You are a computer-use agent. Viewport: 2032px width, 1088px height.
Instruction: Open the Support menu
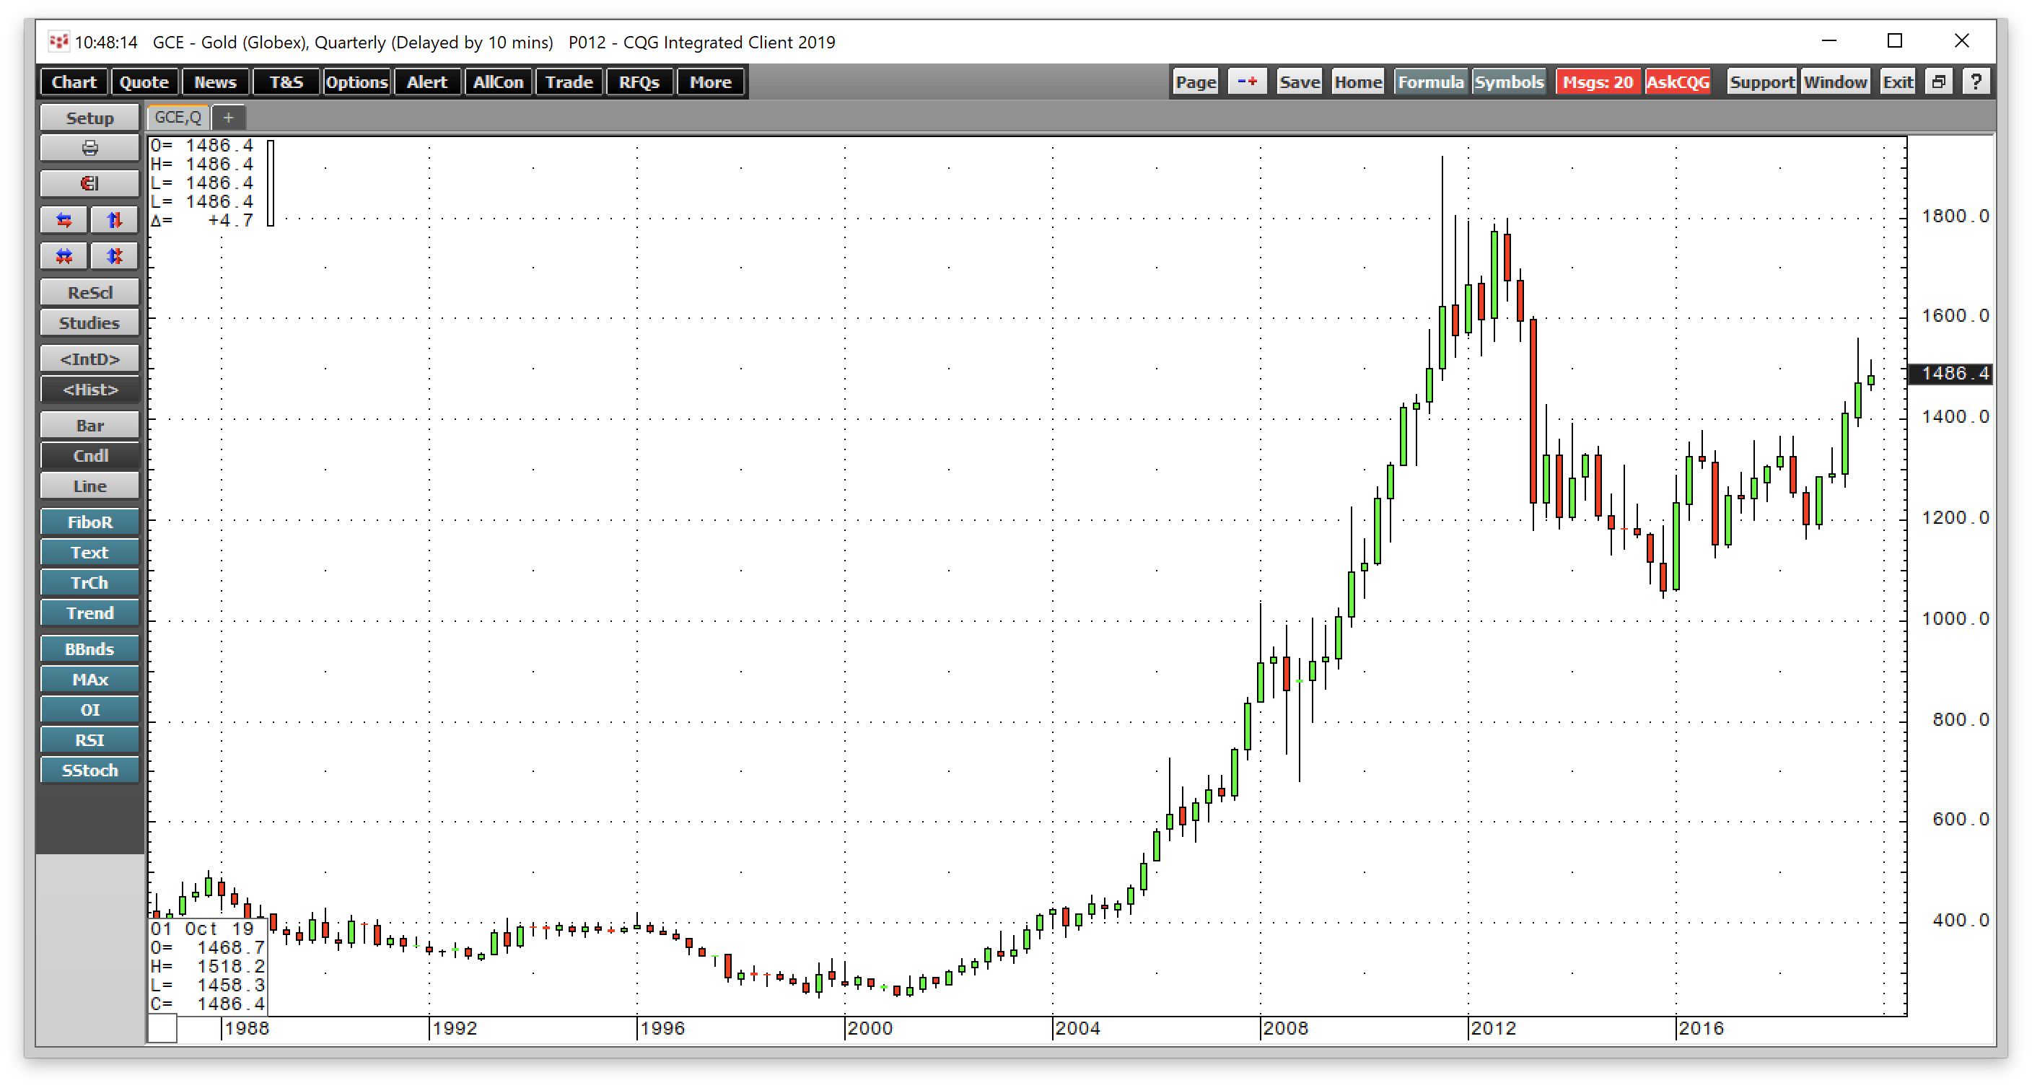pos(1761,82)
